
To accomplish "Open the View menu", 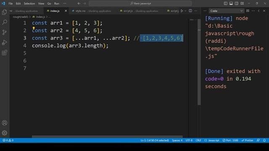I will tap(41, 3).
